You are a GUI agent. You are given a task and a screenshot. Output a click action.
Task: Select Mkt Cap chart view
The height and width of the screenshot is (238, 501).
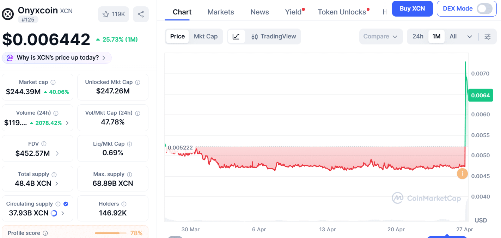click(x=206, y=36)
